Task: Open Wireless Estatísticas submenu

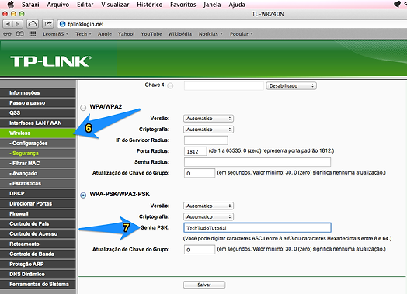Action: click(38, 184)
